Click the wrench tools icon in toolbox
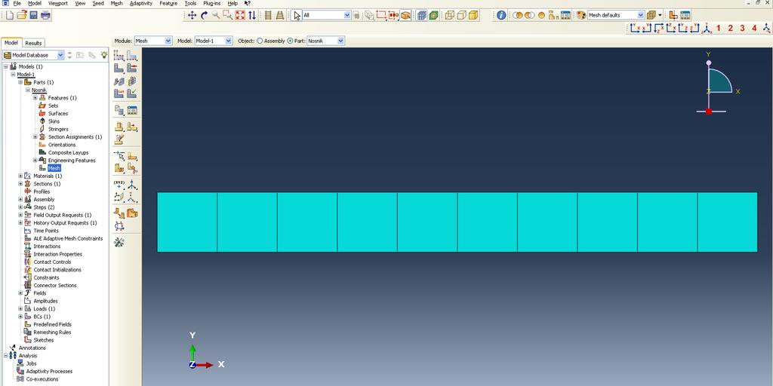 [119, 242]
